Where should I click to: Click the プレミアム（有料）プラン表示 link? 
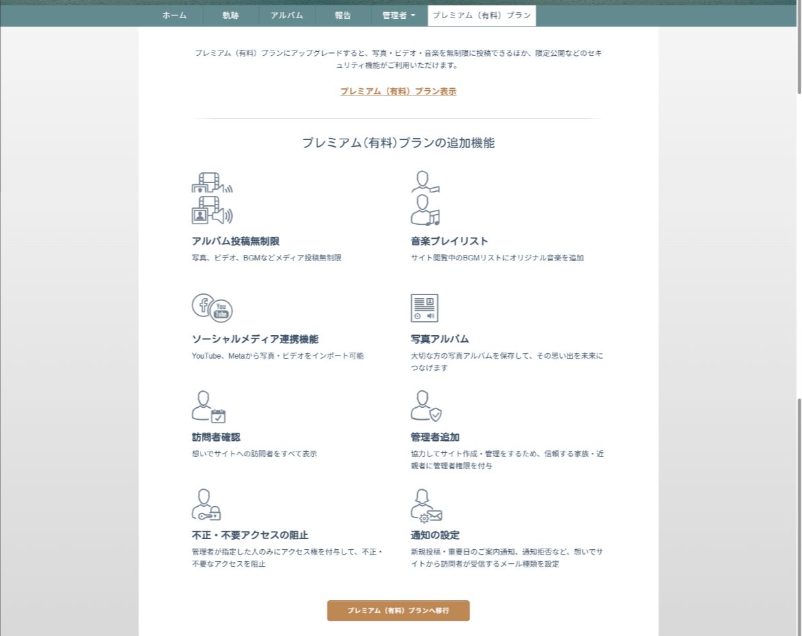[x=398, y=92]
